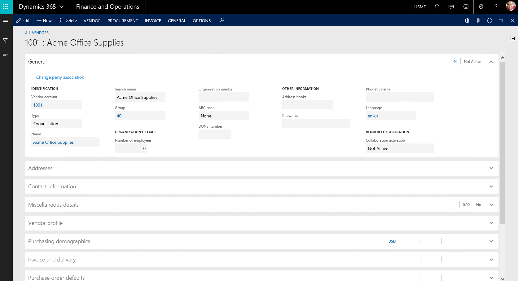Show the list view lines icon in sidebar

tap(5, 54)
